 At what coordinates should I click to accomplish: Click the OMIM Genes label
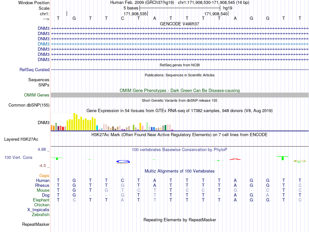(x=37, y=95)
